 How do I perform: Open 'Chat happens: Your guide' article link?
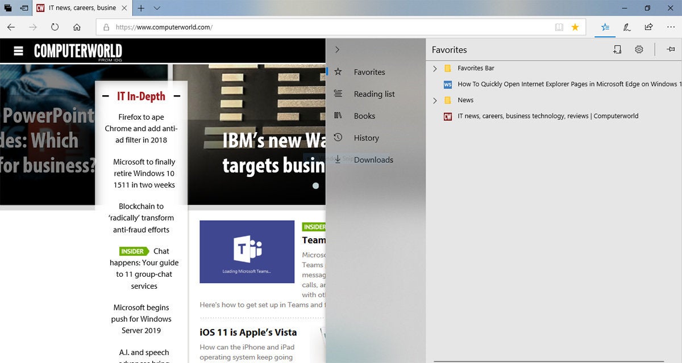tap(144, 268)
